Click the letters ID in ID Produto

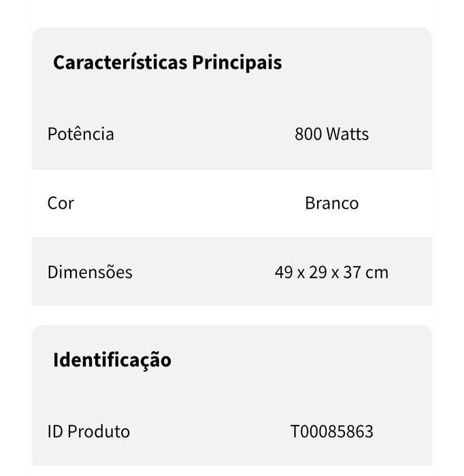55,432
